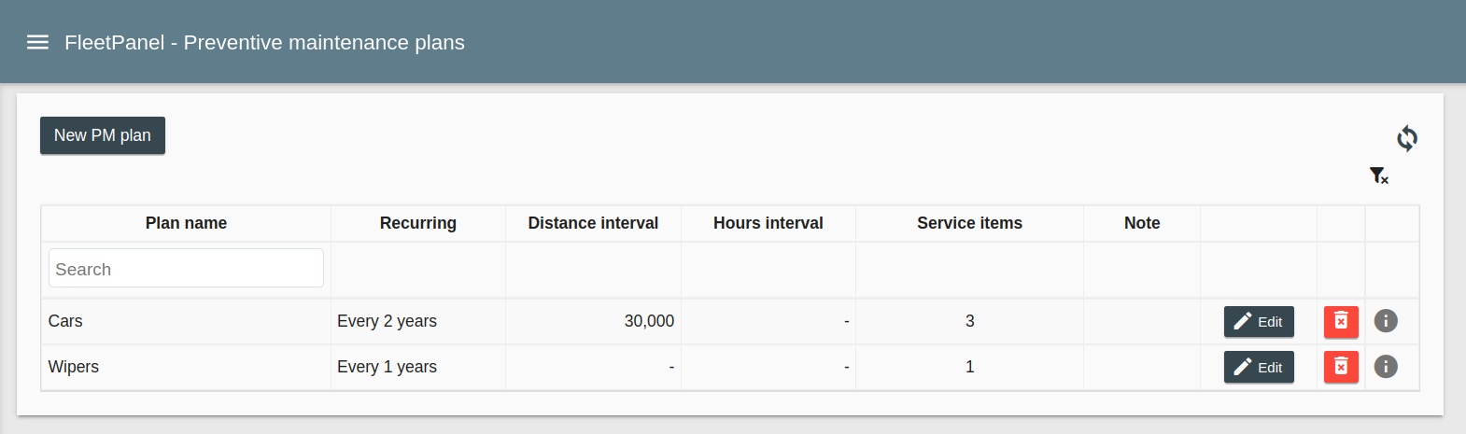Image resolution: width=1466 pixels, height=434 pixels.
Task: Focus the plan name Search field
Action: click(x=186, y=269)
